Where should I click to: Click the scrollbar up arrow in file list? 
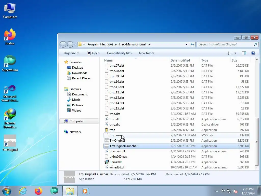click(257, 59)
